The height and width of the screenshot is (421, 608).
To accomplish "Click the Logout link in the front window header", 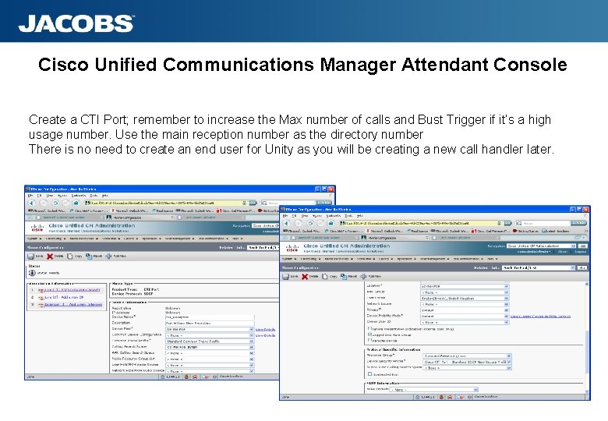I will pyautogui.click(x=581, y=252).
